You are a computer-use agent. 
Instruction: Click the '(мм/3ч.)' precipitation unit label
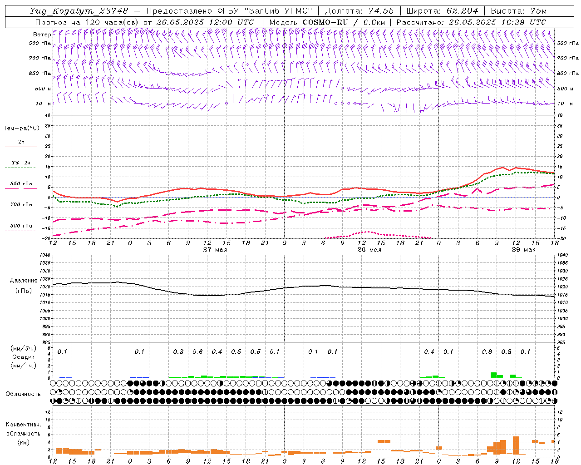coord(23,348)
